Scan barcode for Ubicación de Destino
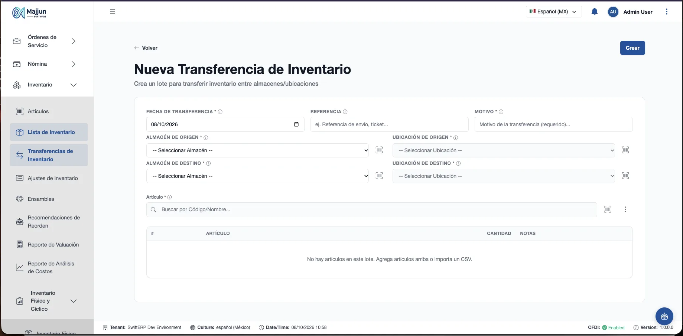The width and height of the screenshot is (683, 336). click(625, 176)
